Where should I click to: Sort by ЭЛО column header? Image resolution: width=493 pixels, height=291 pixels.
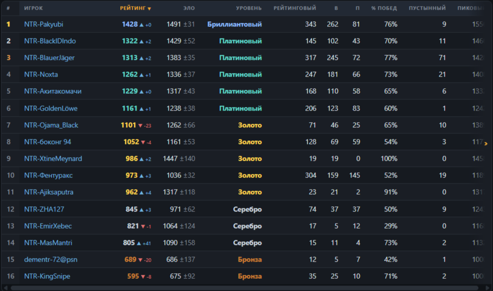point(189,8)
